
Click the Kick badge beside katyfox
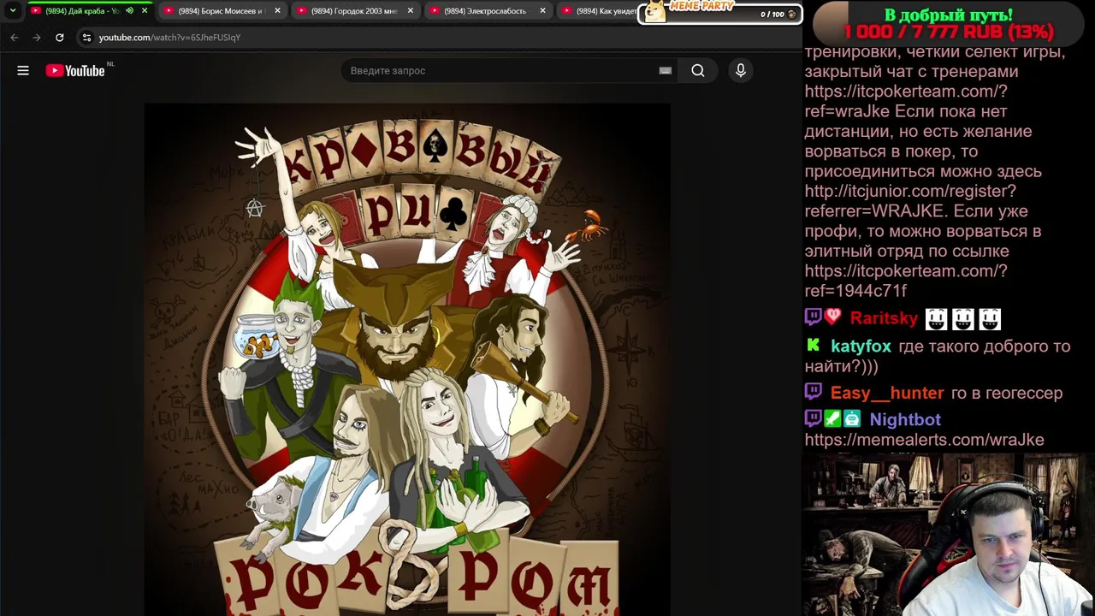pyautogui.click(x=813, y=346)
